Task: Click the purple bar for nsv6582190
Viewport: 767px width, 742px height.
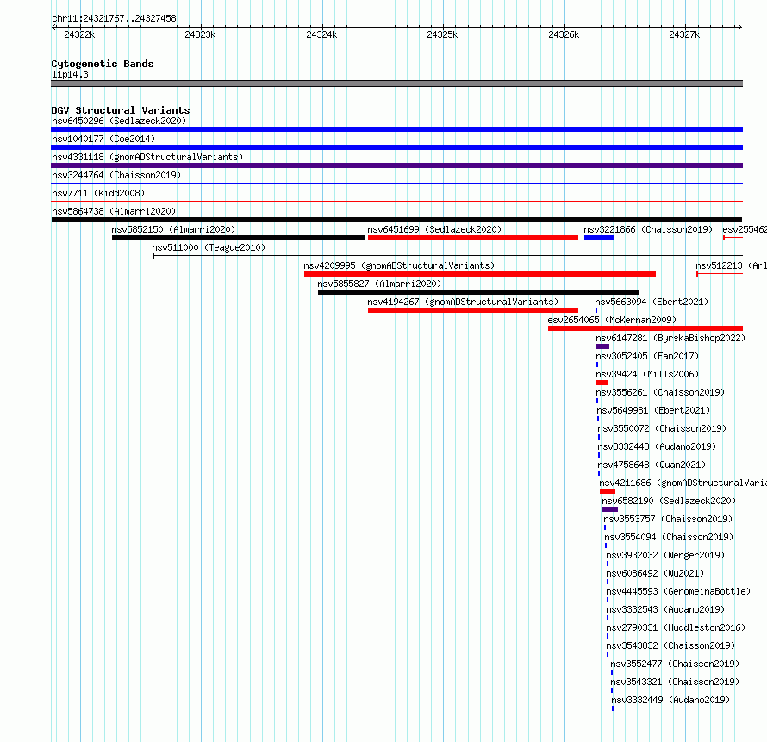Action: click(x=610, y=509)
